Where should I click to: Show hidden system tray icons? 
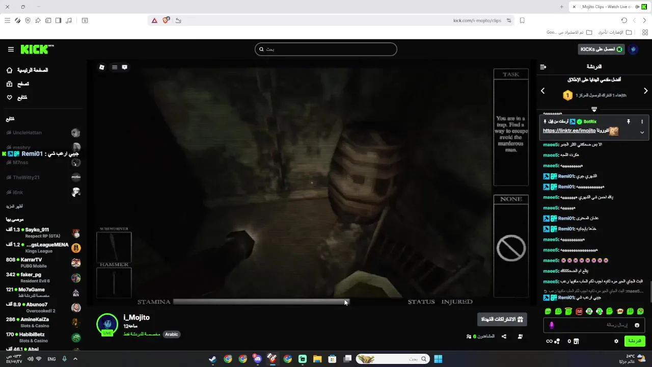75,359
